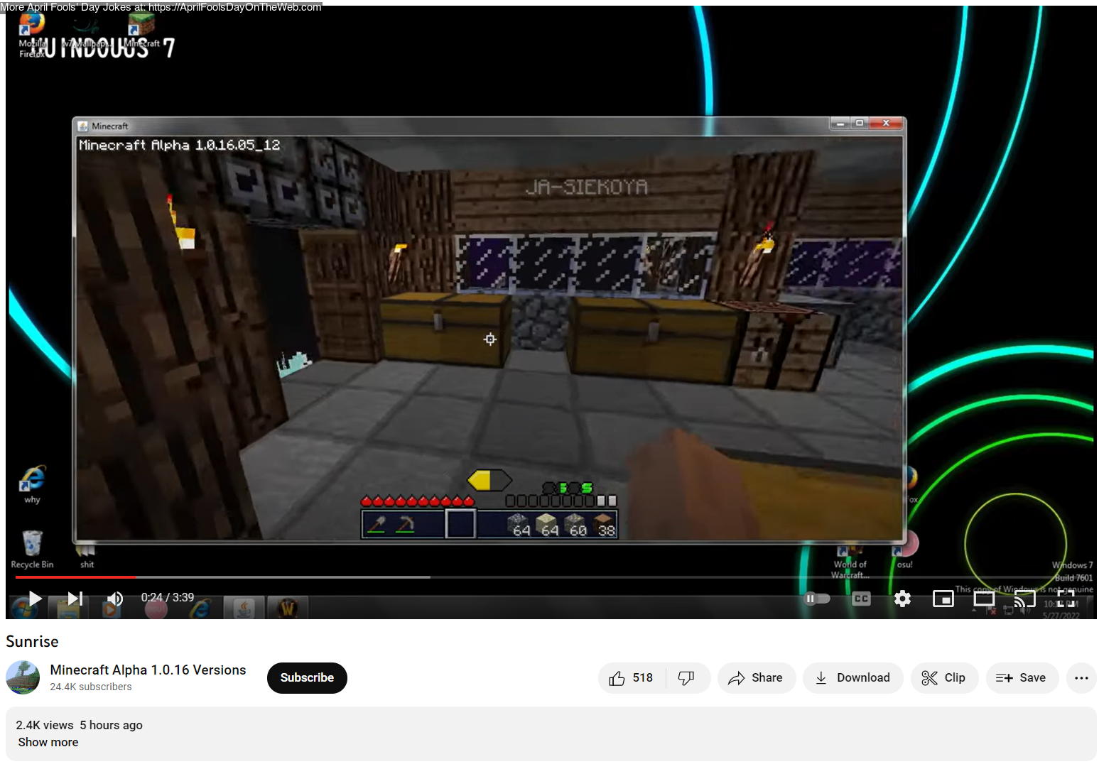1099x769 pixels.
Task: Click the 'shit' desktop folder icon
Action: click(87, 556)
